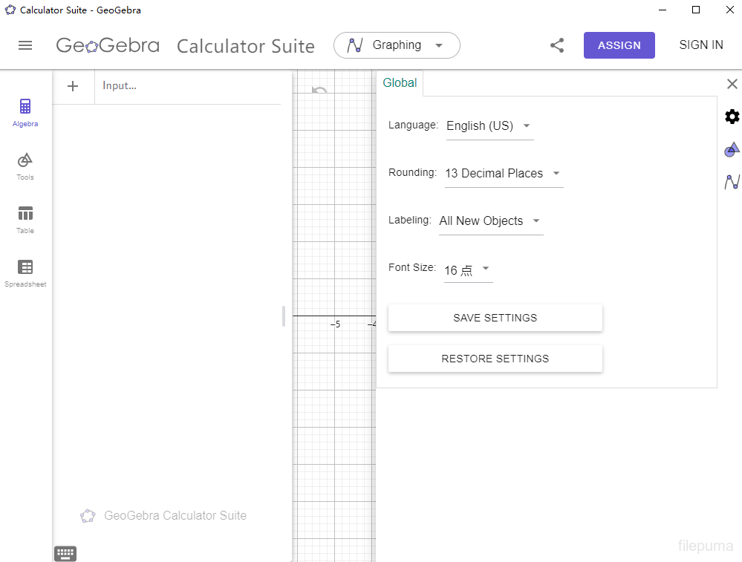The width and height of the screenshot is (742, 562).
Task: Open Graphics settings triangle-circle icon
Action: (x=732, y=149)
